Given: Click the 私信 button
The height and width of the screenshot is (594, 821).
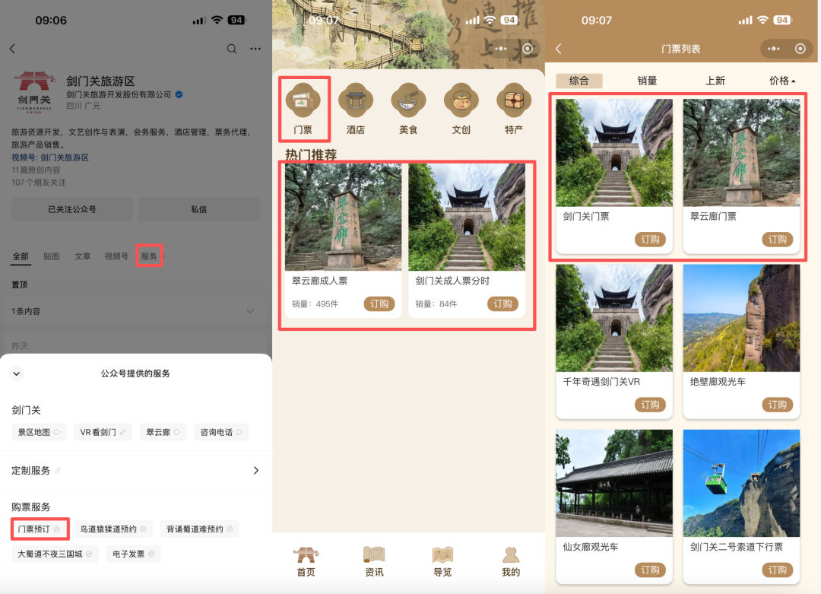Looking at the screenshot, I should (x=199, y=209).
